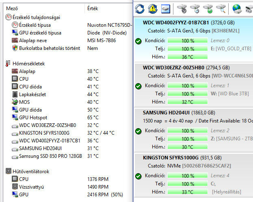This screenshot has width=253, height=202.
Task: Click the '1500 nap = 4 év 40 nap' text
Action: click(x=168, y=121)
